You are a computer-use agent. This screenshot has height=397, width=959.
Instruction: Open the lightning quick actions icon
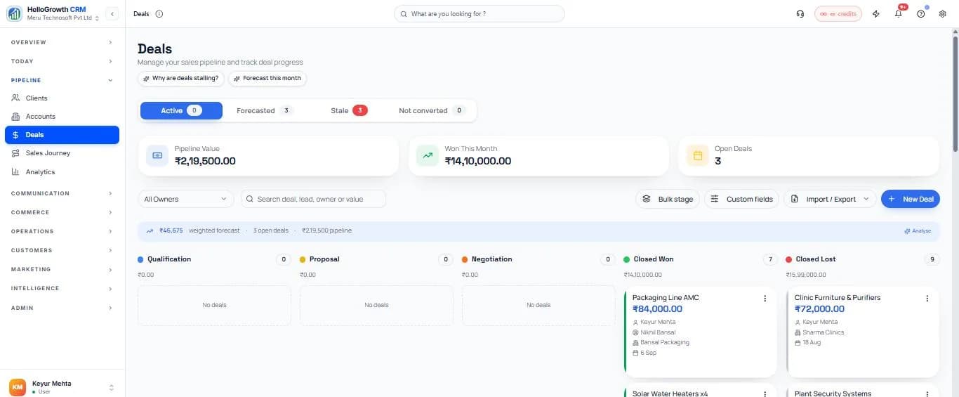[875, 14]
